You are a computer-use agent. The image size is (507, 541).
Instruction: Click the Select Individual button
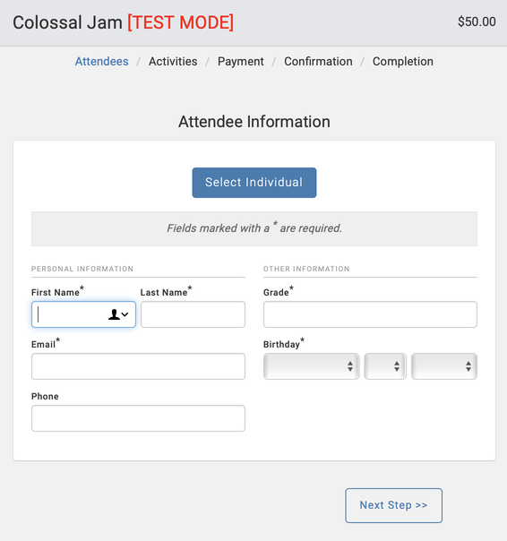point(254,183)
